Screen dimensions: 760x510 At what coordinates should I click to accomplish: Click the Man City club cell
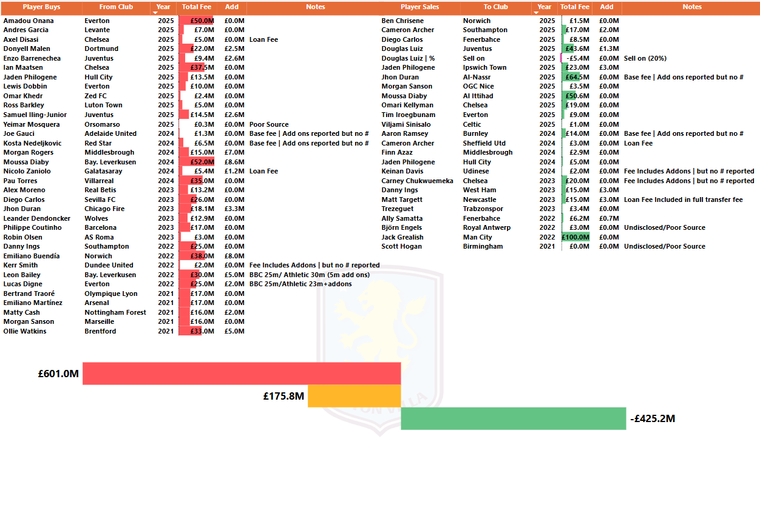(477, 237)
